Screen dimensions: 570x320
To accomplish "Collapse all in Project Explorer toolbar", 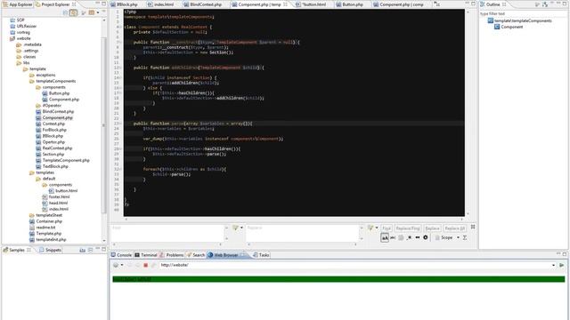I will click(x=65, y=12).
